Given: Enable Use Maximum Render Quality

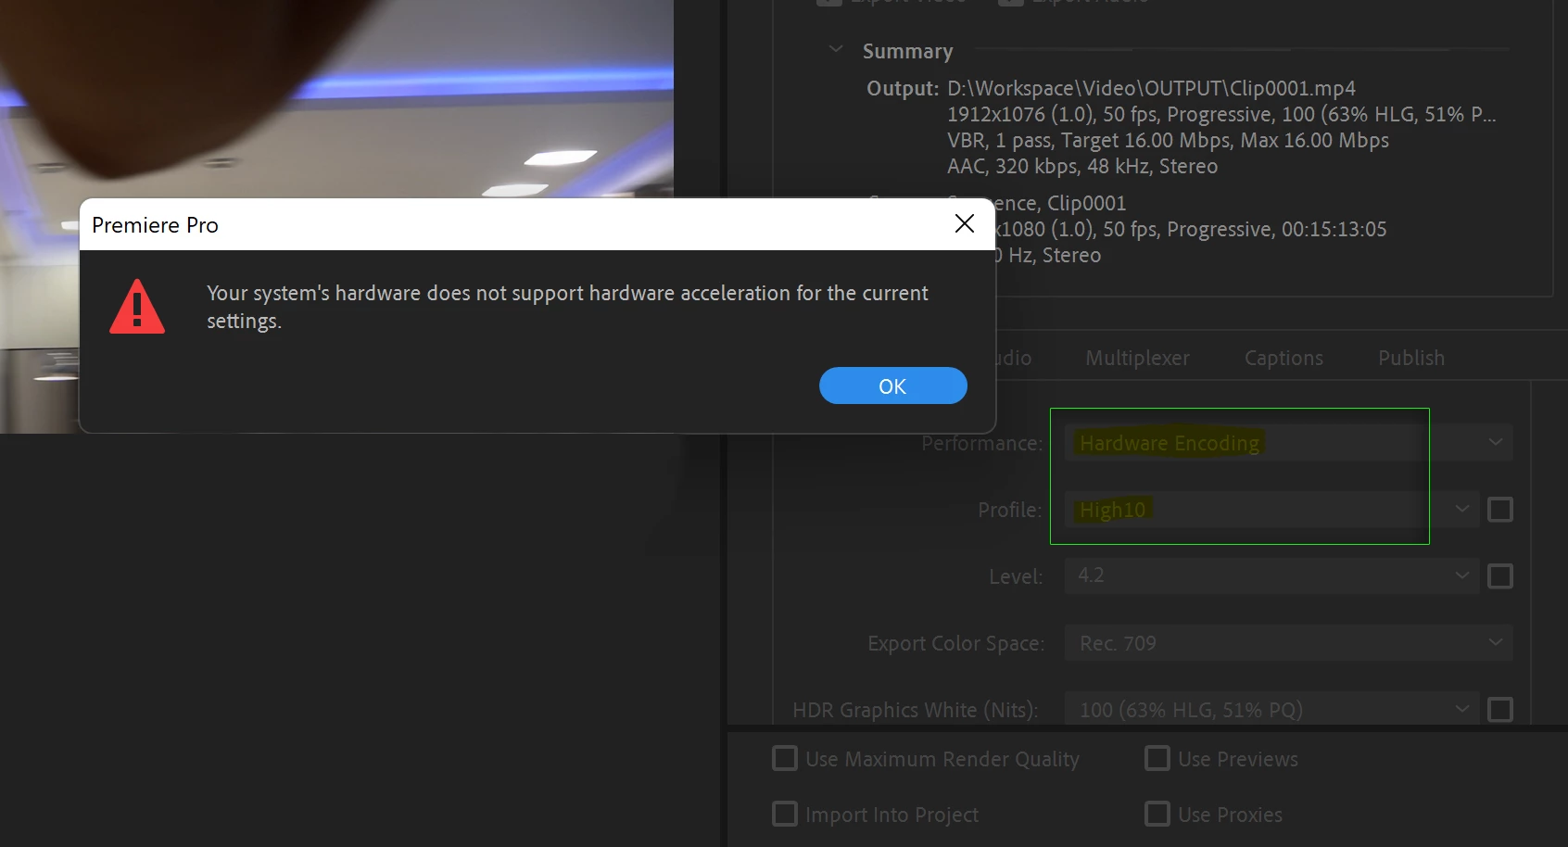Looking at the screenshot, I should (x=785, y=759).
